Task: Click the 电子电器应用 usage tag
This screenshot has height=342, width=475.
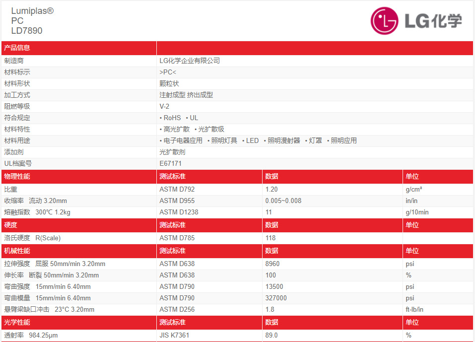Action: coord(183,140)
